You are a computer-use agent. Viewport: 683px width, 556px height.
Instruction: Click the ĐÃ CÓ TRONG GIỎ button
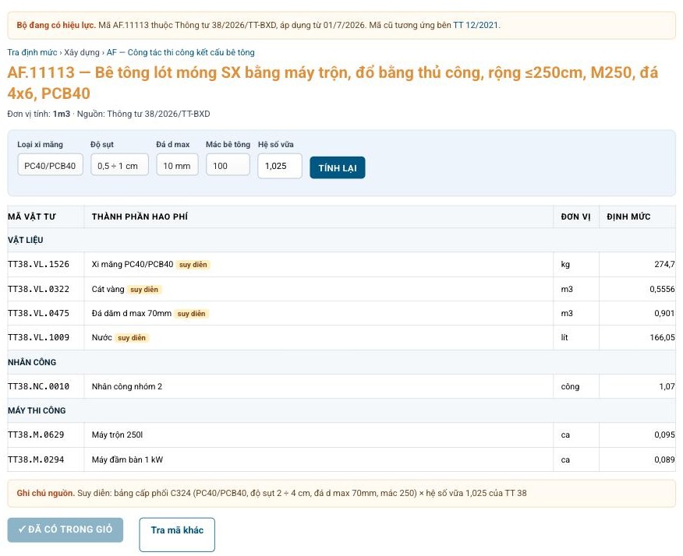point(65,530)
